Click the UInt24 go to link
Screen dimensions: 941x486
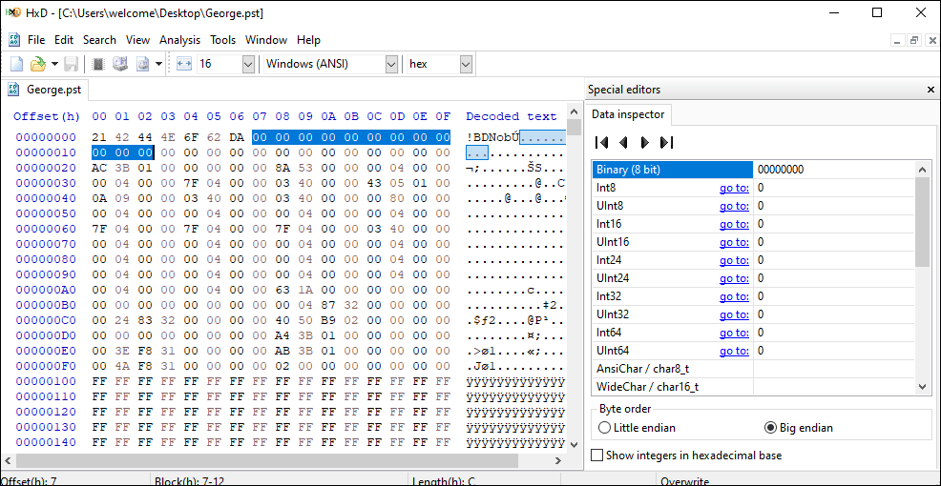(734, 278)
